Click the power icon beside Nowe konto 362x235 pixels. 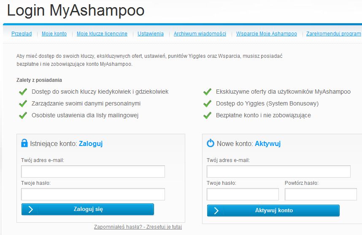[x=210, y=143]
